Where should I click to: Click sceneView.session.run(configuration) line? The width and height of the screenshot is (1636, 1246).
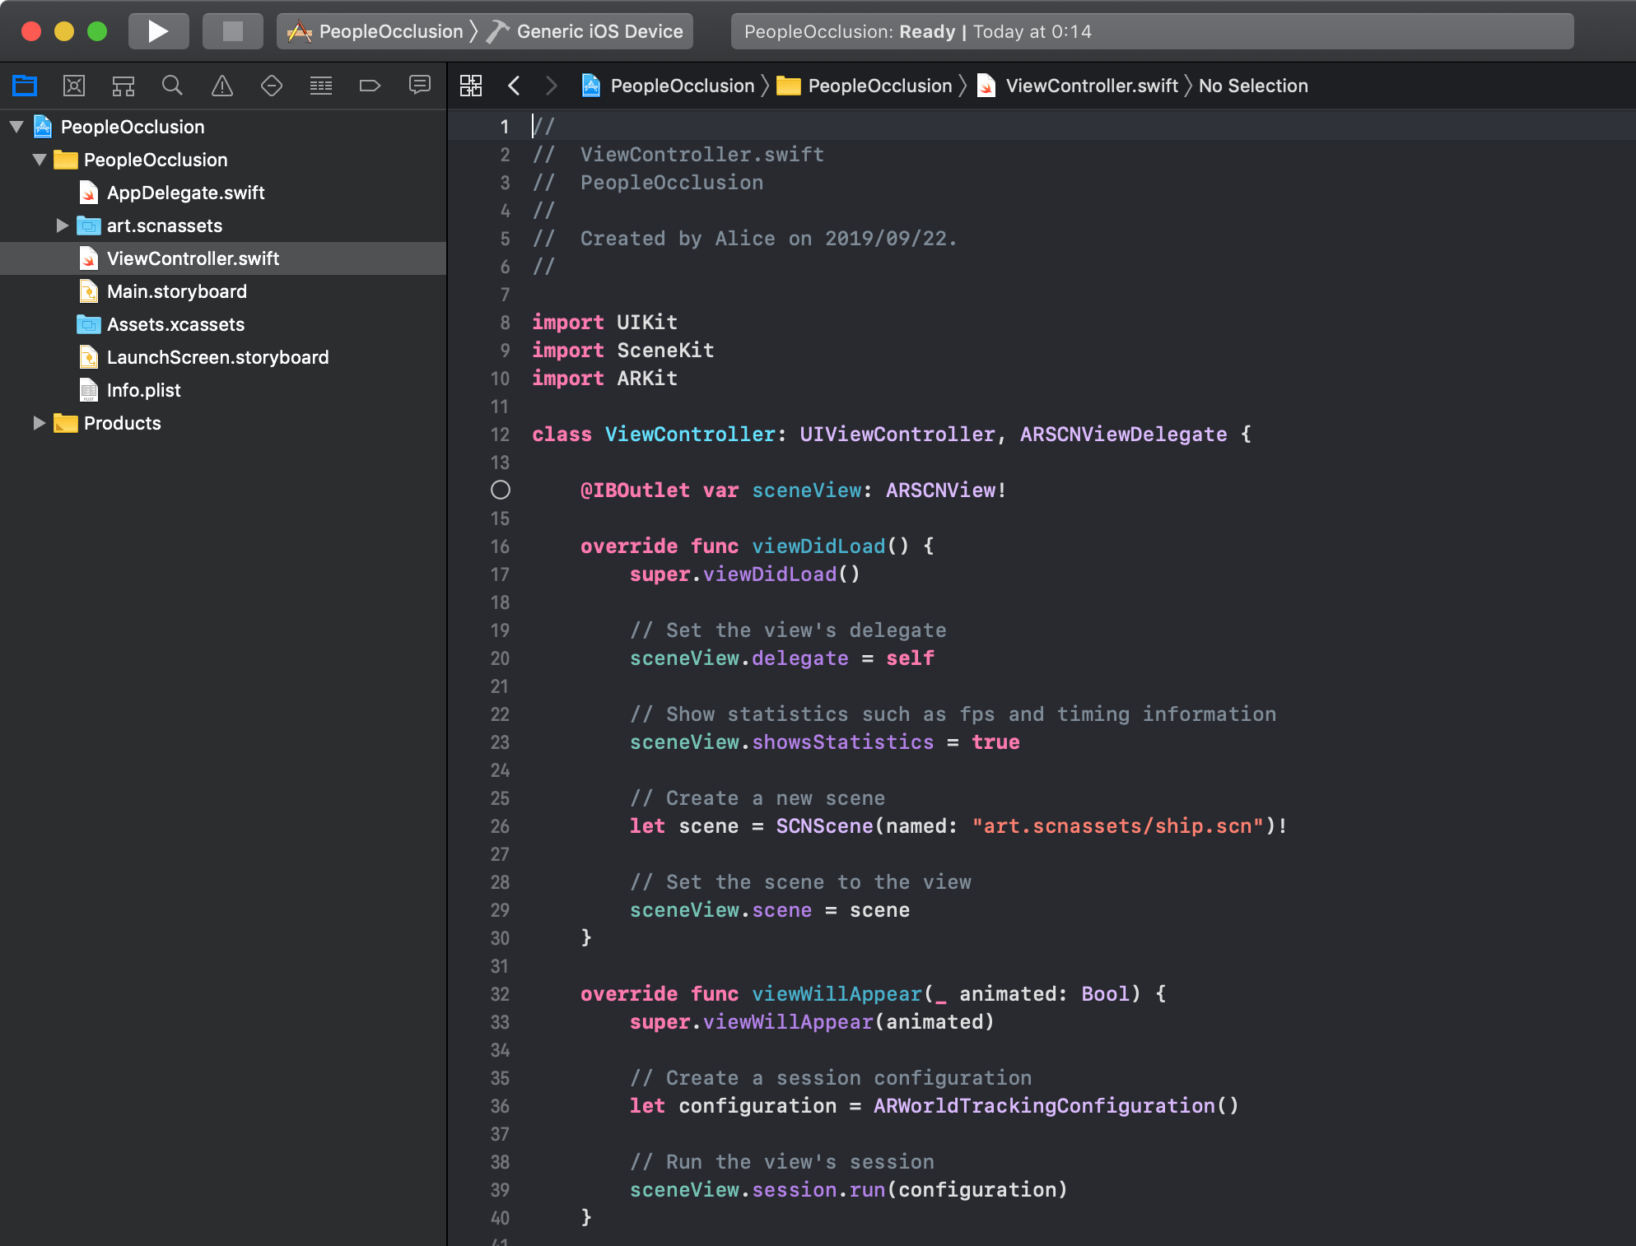coord(848,1190)
